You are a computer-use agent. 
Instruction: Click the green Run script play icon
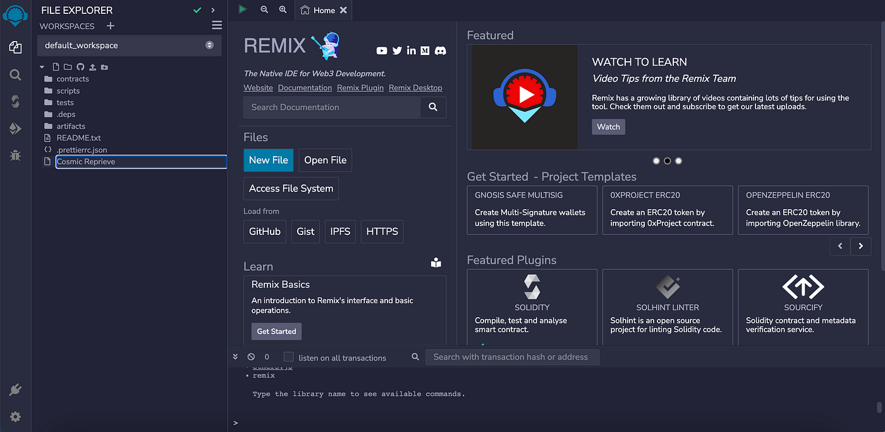(243, 9)
